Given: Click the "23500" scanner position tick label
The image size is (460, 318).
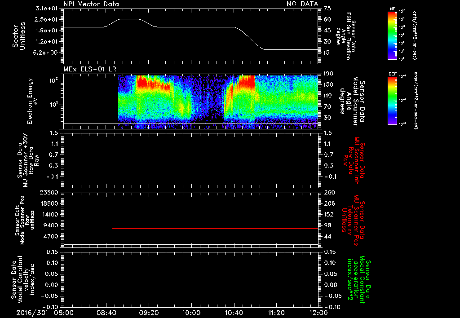Looking at the screenshot, I should 49,192.
